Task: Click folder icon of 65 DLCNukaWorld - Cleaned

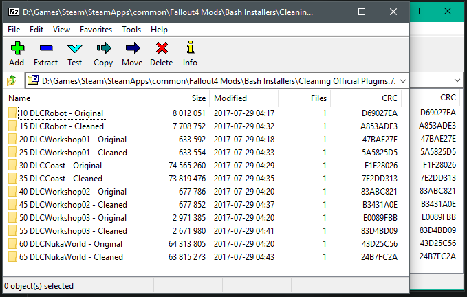Action: 12,257
